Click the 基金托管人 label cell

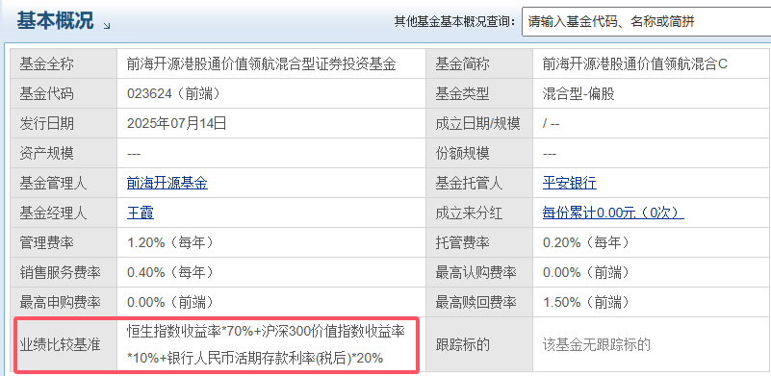tap(479, 184)
